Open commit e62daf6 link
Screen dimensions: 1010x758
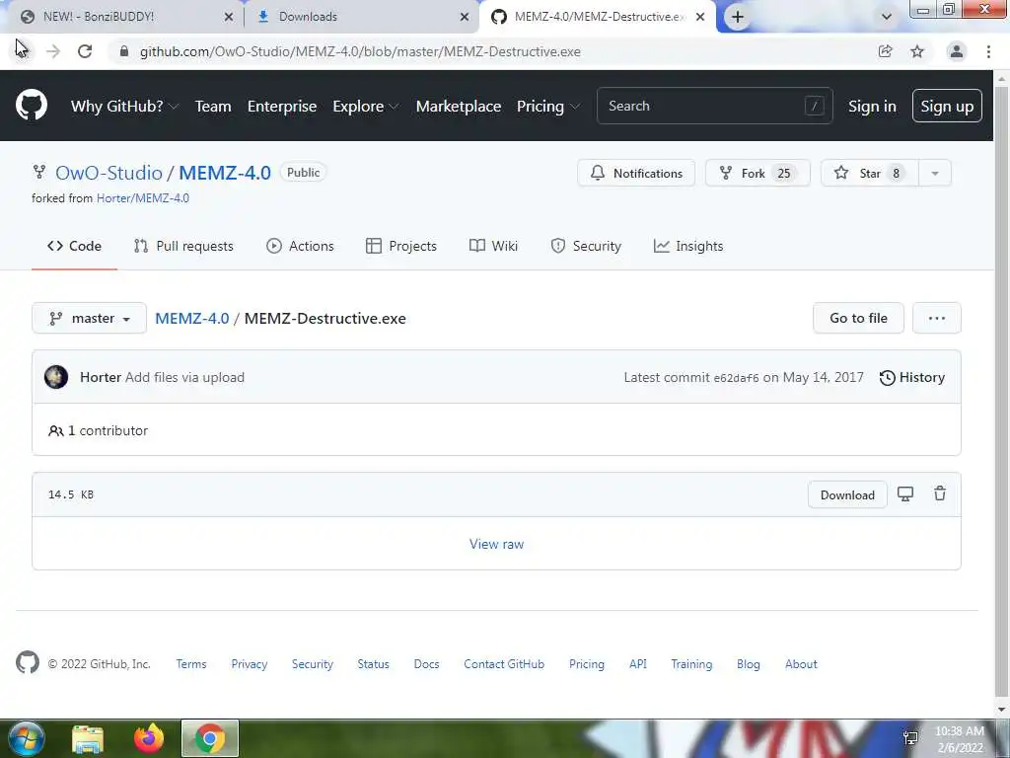click(x=736, y=378)
